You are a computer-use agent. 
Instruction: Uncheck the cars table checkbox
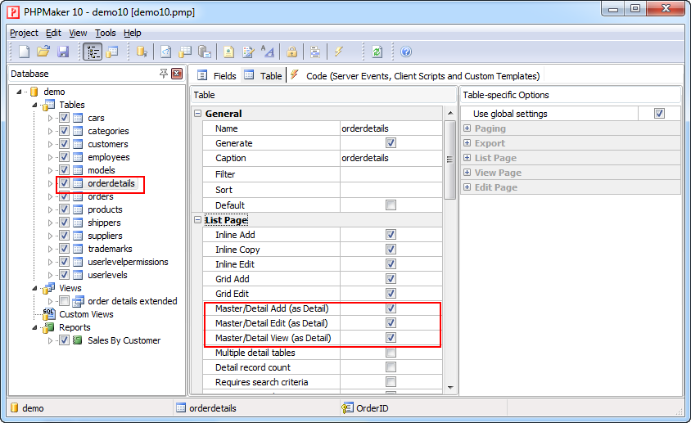[x=65, y=118]
